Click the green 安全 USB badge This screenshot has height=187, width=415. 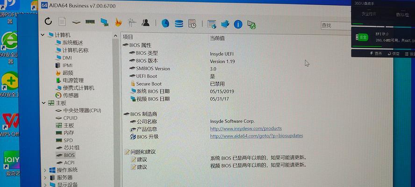pos(361,37)
